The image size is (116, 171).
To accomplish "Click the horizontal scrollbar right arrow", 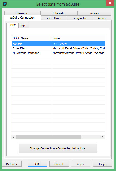I will point(102,136).
